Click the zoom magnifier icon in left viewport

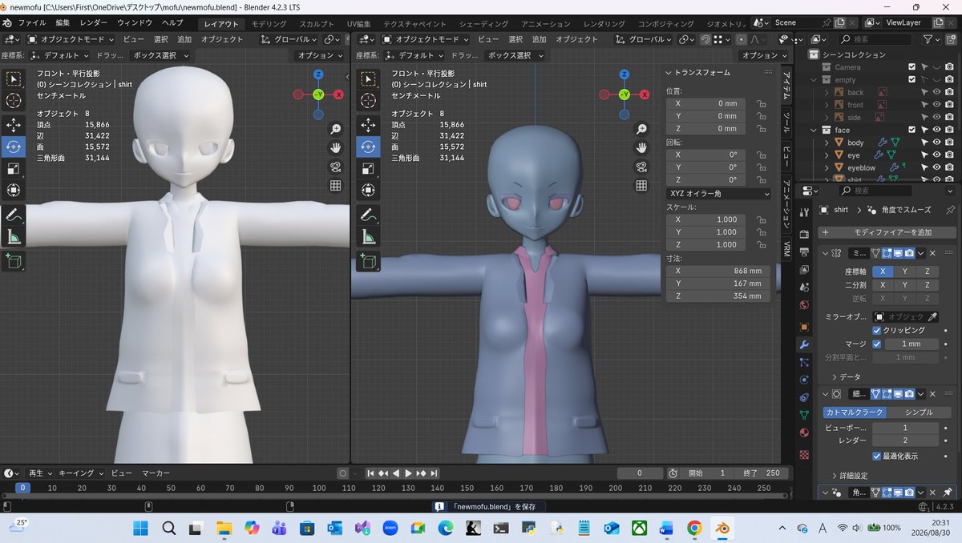click(335, 129)
